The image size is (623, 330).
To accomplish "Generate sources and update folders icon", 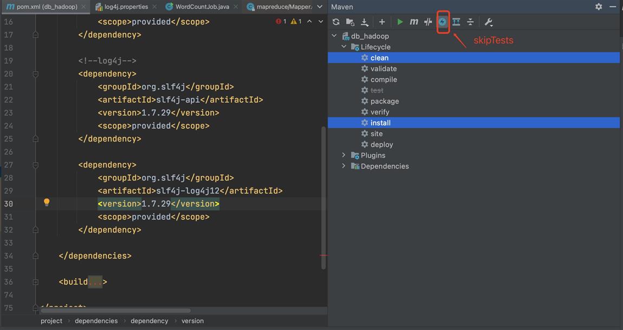I will tap(350, 22).
